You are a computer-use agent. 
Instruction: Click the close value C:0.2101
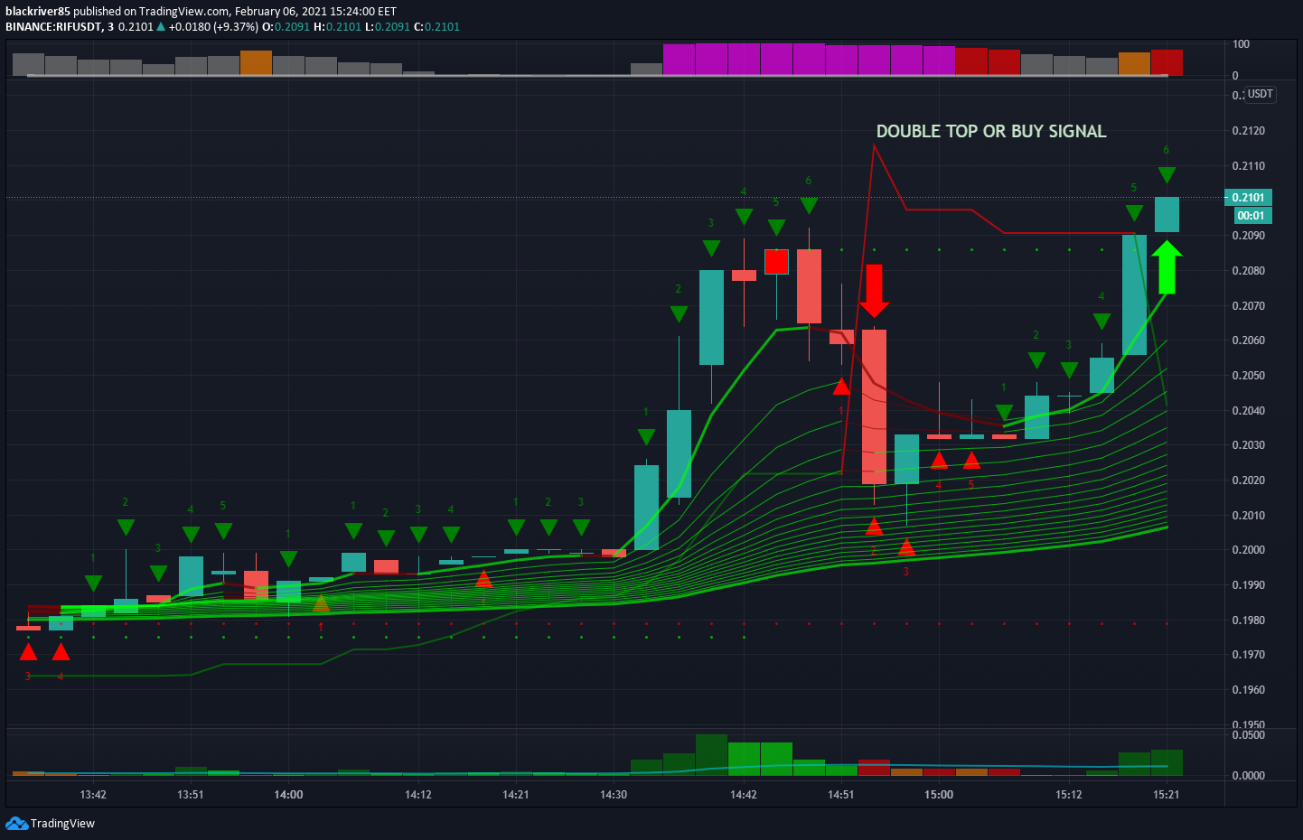click(x=437, y=27)
